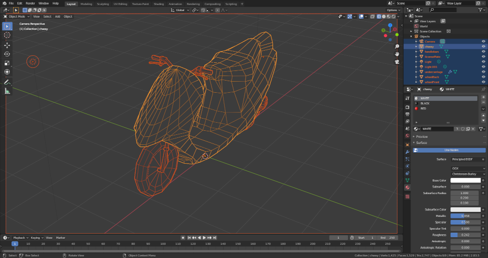Image resolution: width=488 pixels, height=258 pixels.
Task: Open the Render menu
Action: coord(30,4)
